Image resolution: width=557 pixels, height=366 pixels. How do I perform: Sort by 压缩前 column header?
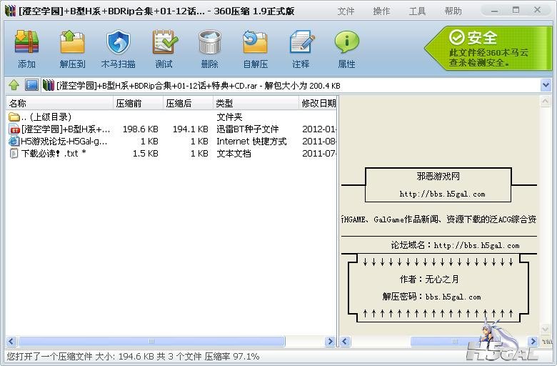click(138, 103)
